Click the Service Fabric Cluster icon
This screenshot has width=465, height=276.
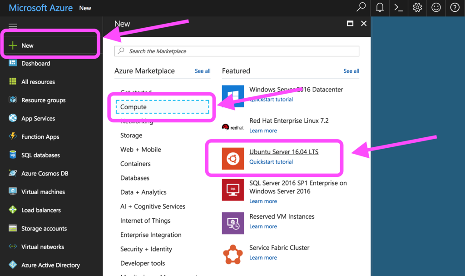coord(233,254)
